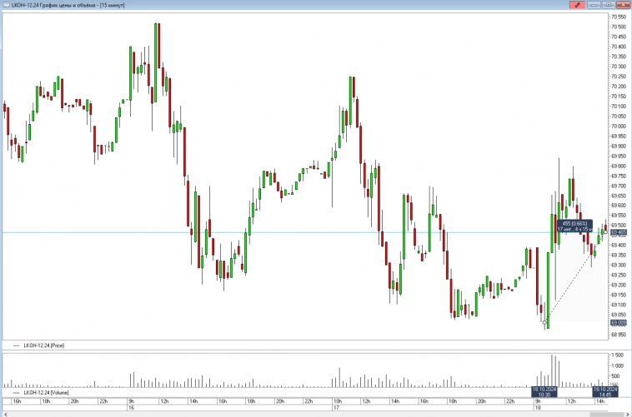632x417 pixels.
Task: Minimize the LKOH-12.24 chart window
Action: [x=594, y=5]
